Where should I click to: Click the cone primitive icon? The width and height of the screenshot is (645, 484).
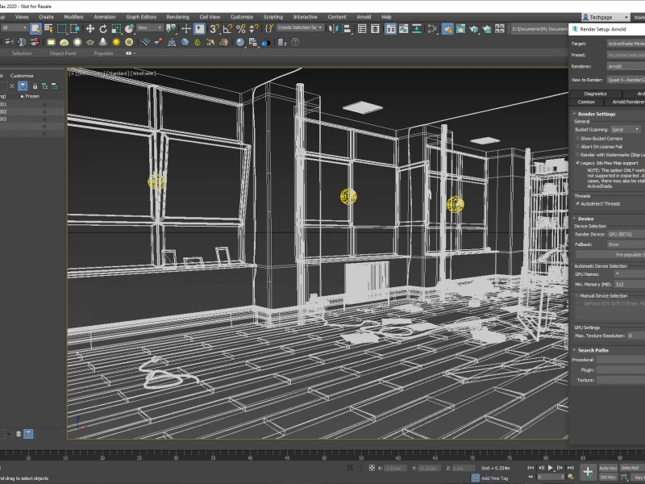tap(103, 42)
